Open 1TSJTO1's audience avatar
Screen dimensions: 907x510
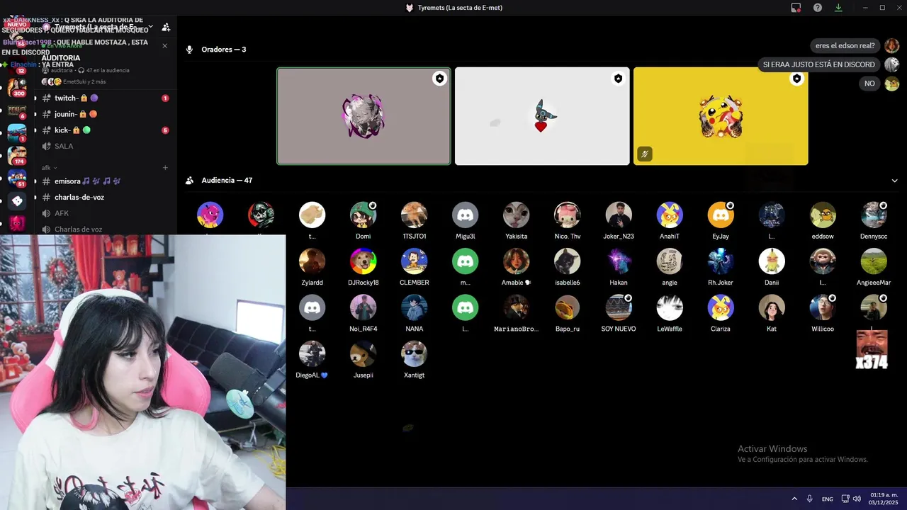pyautogui.click(x=414, y=215)
